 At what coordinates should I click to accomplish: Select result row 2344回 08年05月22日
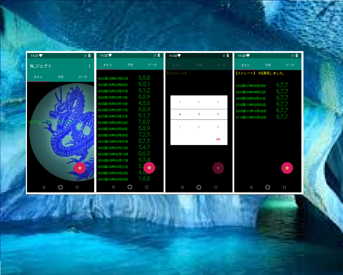point(262,92)
